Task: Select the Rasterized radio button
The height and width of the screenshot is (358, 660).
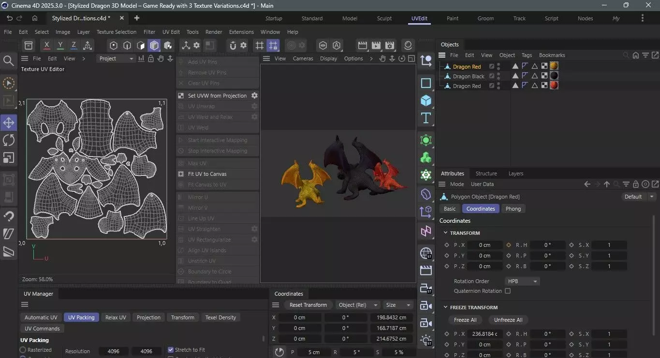Action: pyautogui.click(x=23, y=350)
